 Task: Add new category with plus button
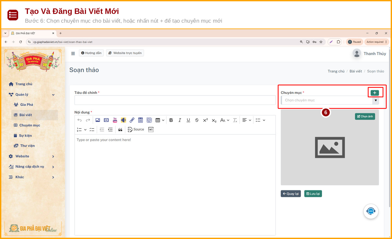pos(375,93)
